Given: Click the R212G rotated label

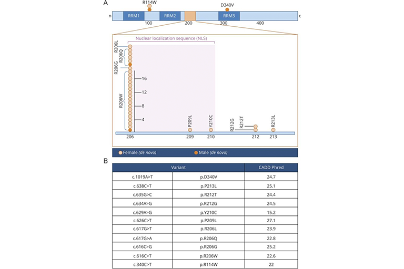Looking at the screenshot, I should (x=232, y=125).
